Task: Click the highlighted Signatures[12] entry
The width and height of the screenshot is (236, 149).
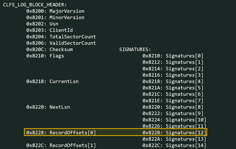Action: [x=174, y=132]
